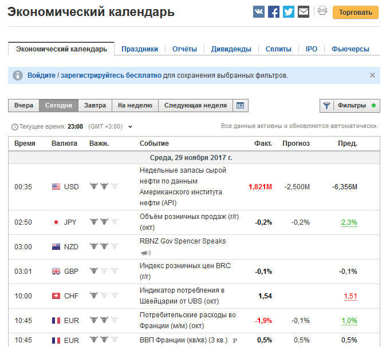
Task: Select Следующая неделя range
Action: [x=195, y=105]
